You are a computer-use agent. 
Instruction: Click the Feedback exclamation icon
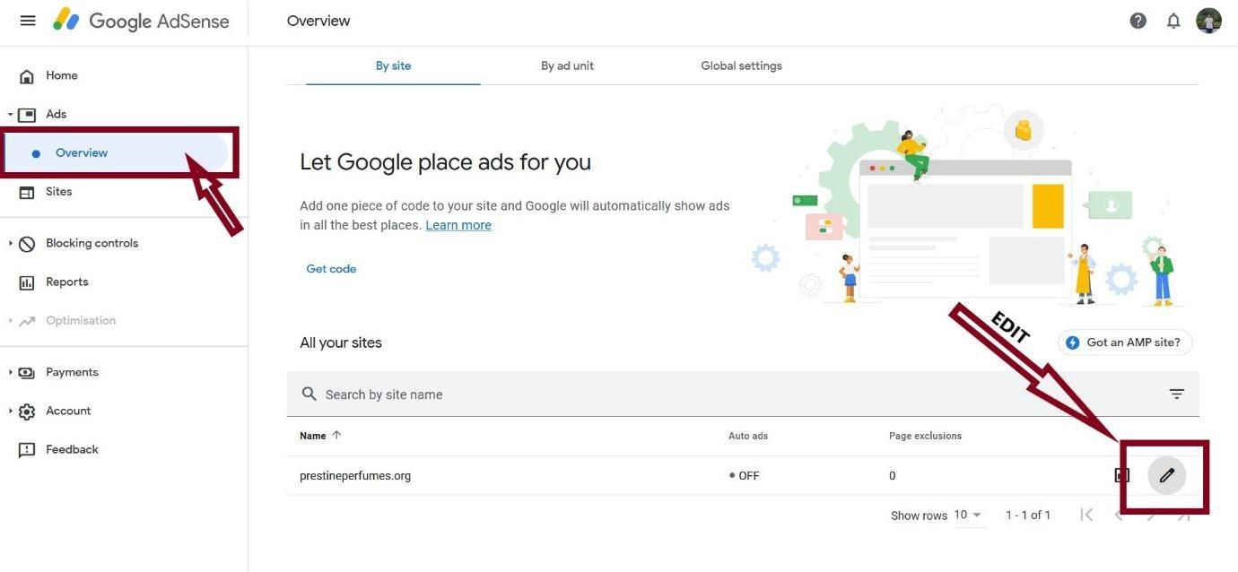pos(27,450)
